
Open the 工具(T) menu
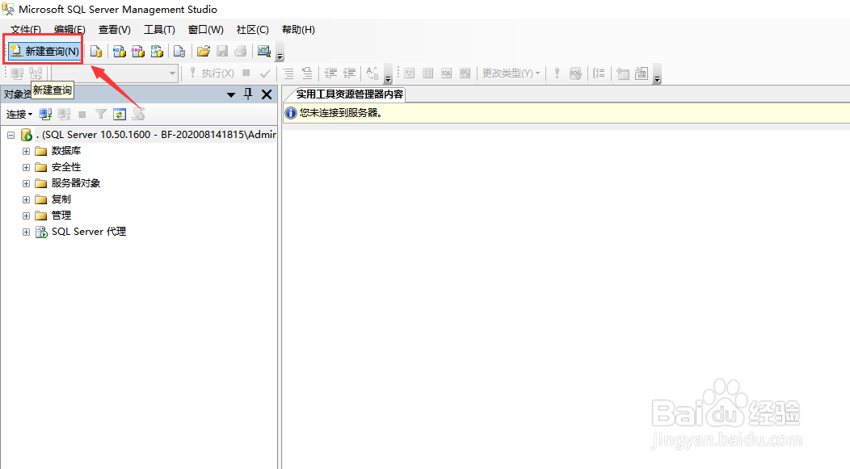point(158,29)
